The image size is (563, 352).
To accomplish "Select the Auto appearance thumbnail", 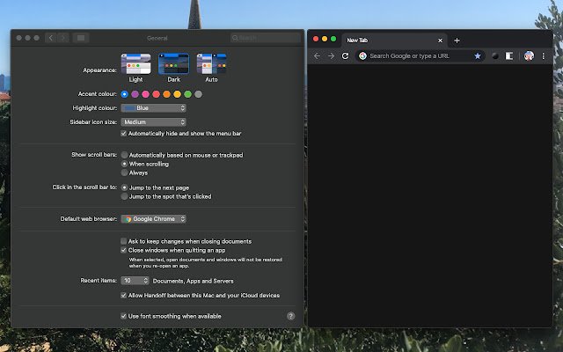I will [211, 64].
